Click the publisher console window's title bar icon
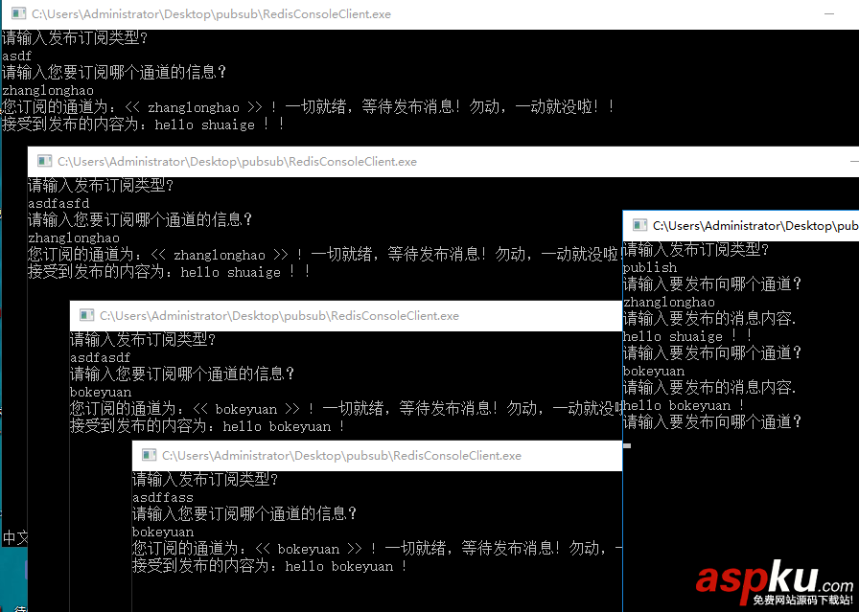 click(x=638, y=225)
